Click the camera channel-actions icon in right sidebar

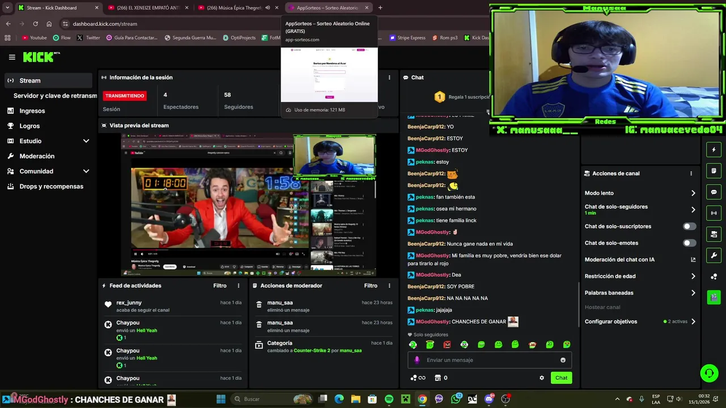click(714, 234)
